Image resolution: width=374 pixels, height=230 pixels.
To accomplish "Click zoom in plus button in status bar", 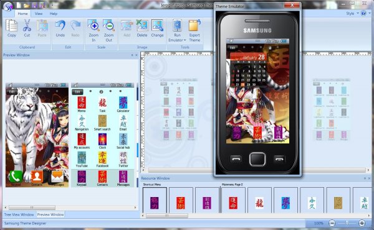I will (362, 223).
